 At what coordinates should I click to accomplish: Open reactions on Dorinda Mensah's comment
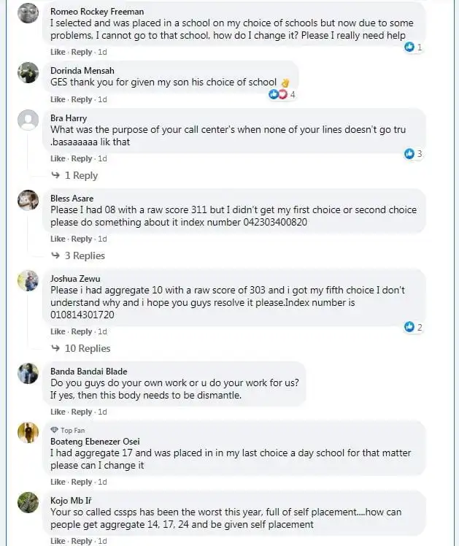pos(280,94)
